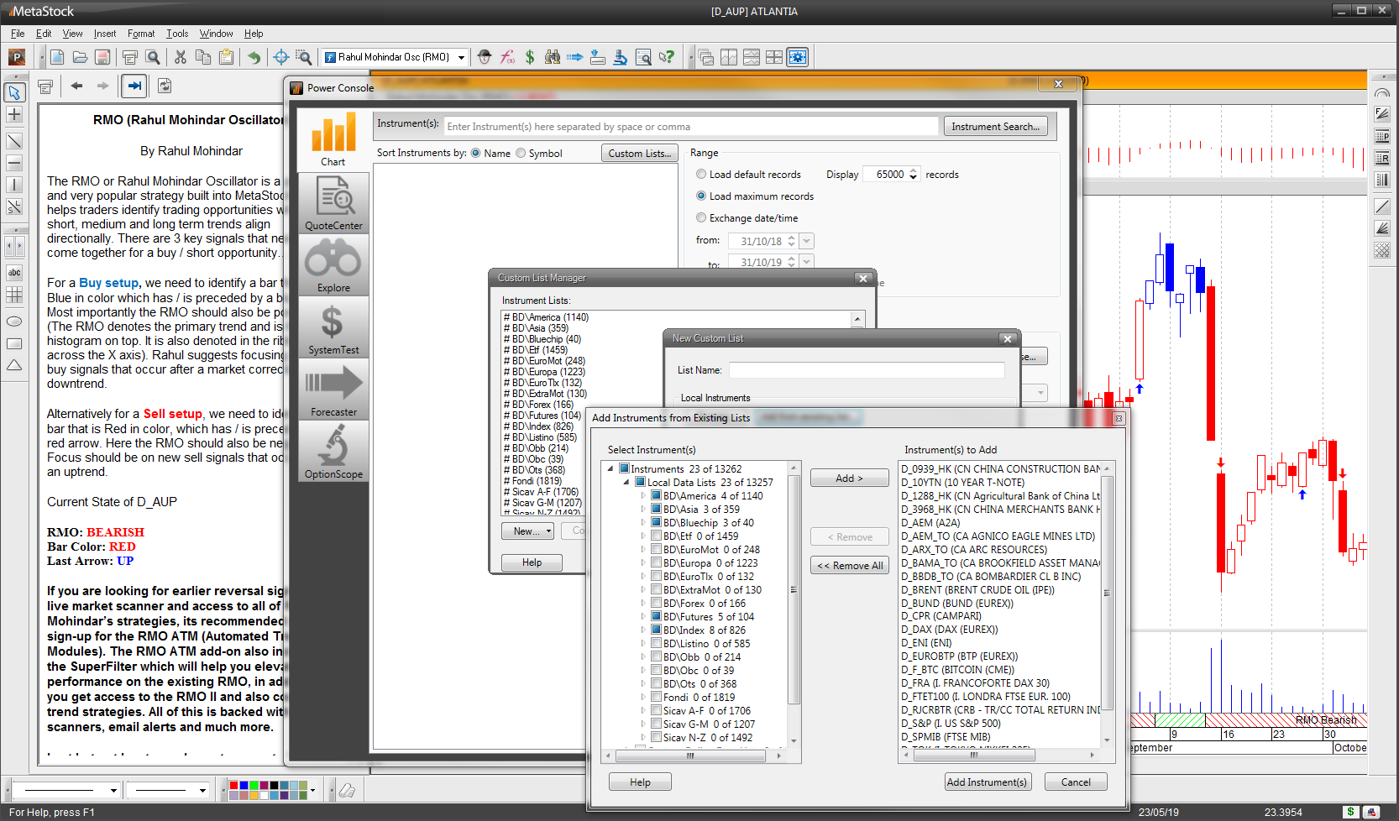Open the Tools menu

point(177,34)
